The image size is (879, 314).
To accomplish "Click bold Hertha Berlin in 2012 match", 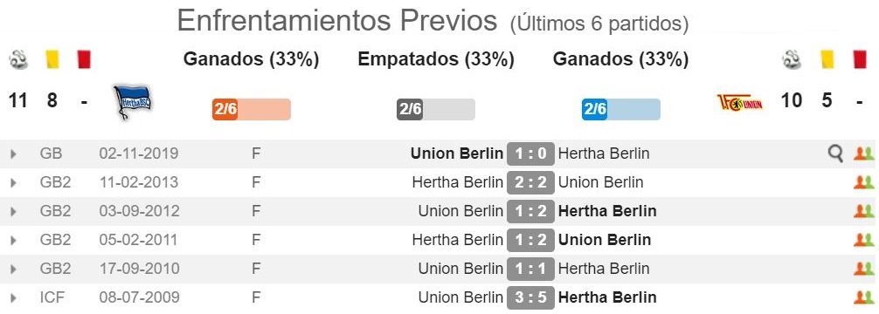I will click(x=607, y=211).
